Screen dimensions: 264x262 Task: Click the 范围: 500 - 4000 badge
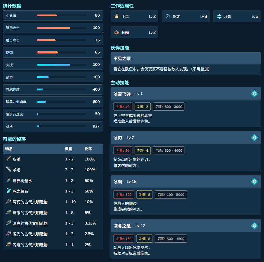click(x=169, y=150)
